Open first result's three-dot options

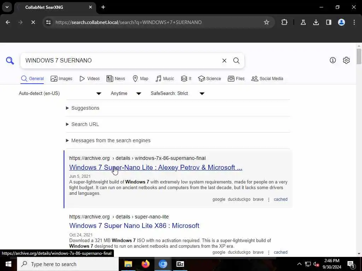tap(269, 200)
